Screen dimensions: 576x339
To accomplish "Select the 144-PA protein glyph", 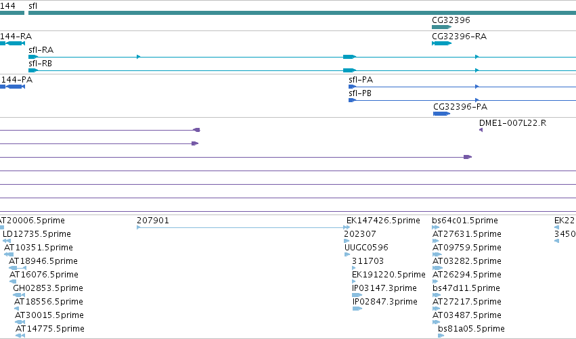I will [x=12, y=87].
